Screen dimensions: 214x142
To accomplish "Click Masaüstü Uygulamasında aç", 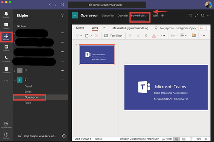I will (130, 28).
